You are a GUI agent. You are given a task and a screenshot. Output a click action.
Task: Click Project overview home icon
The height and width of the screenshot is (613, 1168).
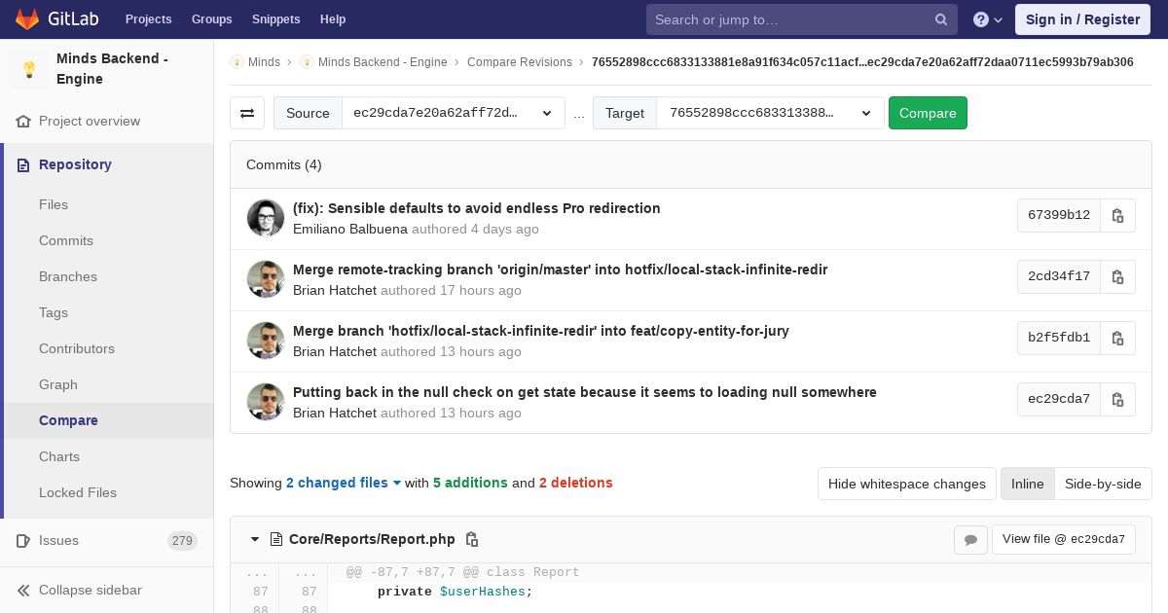23,121
